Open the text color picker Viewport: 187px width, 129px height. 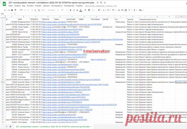point(81,10)
